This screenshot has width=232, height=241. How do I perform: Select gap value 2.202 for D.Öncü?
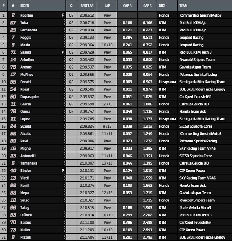tap(148, 215)
